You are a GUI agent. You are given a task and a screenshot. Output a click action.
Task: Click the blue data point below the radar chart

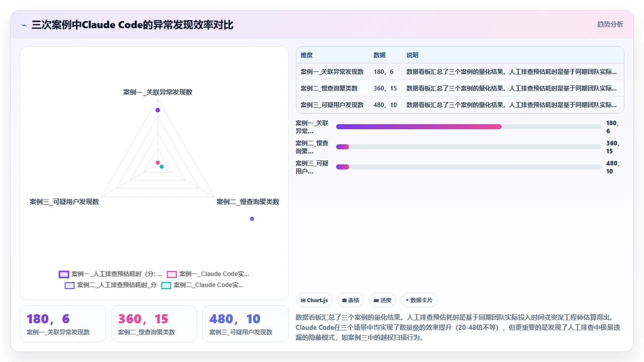point(252,219)
